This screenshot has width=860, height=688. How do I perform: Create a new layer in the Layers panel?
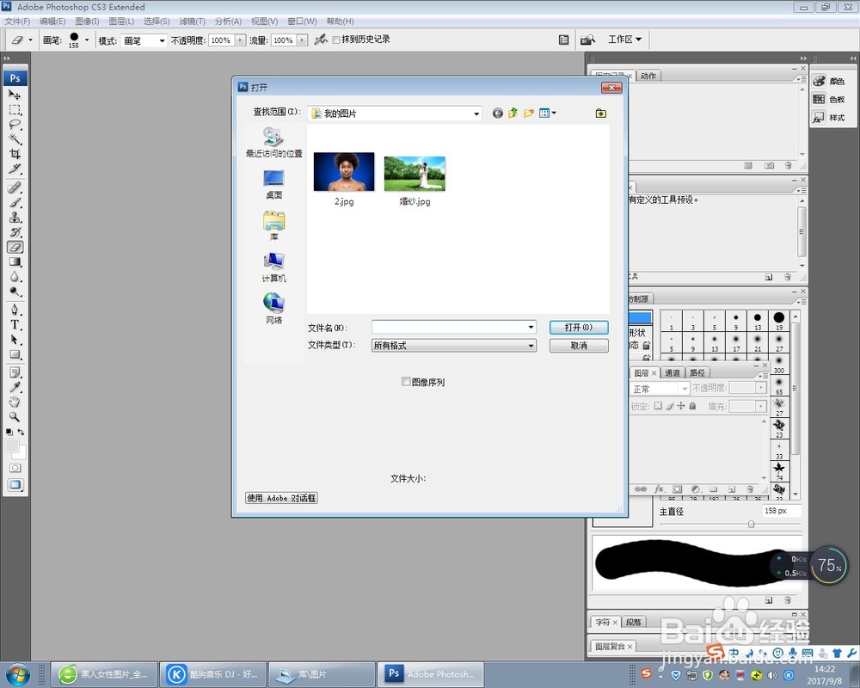[731, 489]
